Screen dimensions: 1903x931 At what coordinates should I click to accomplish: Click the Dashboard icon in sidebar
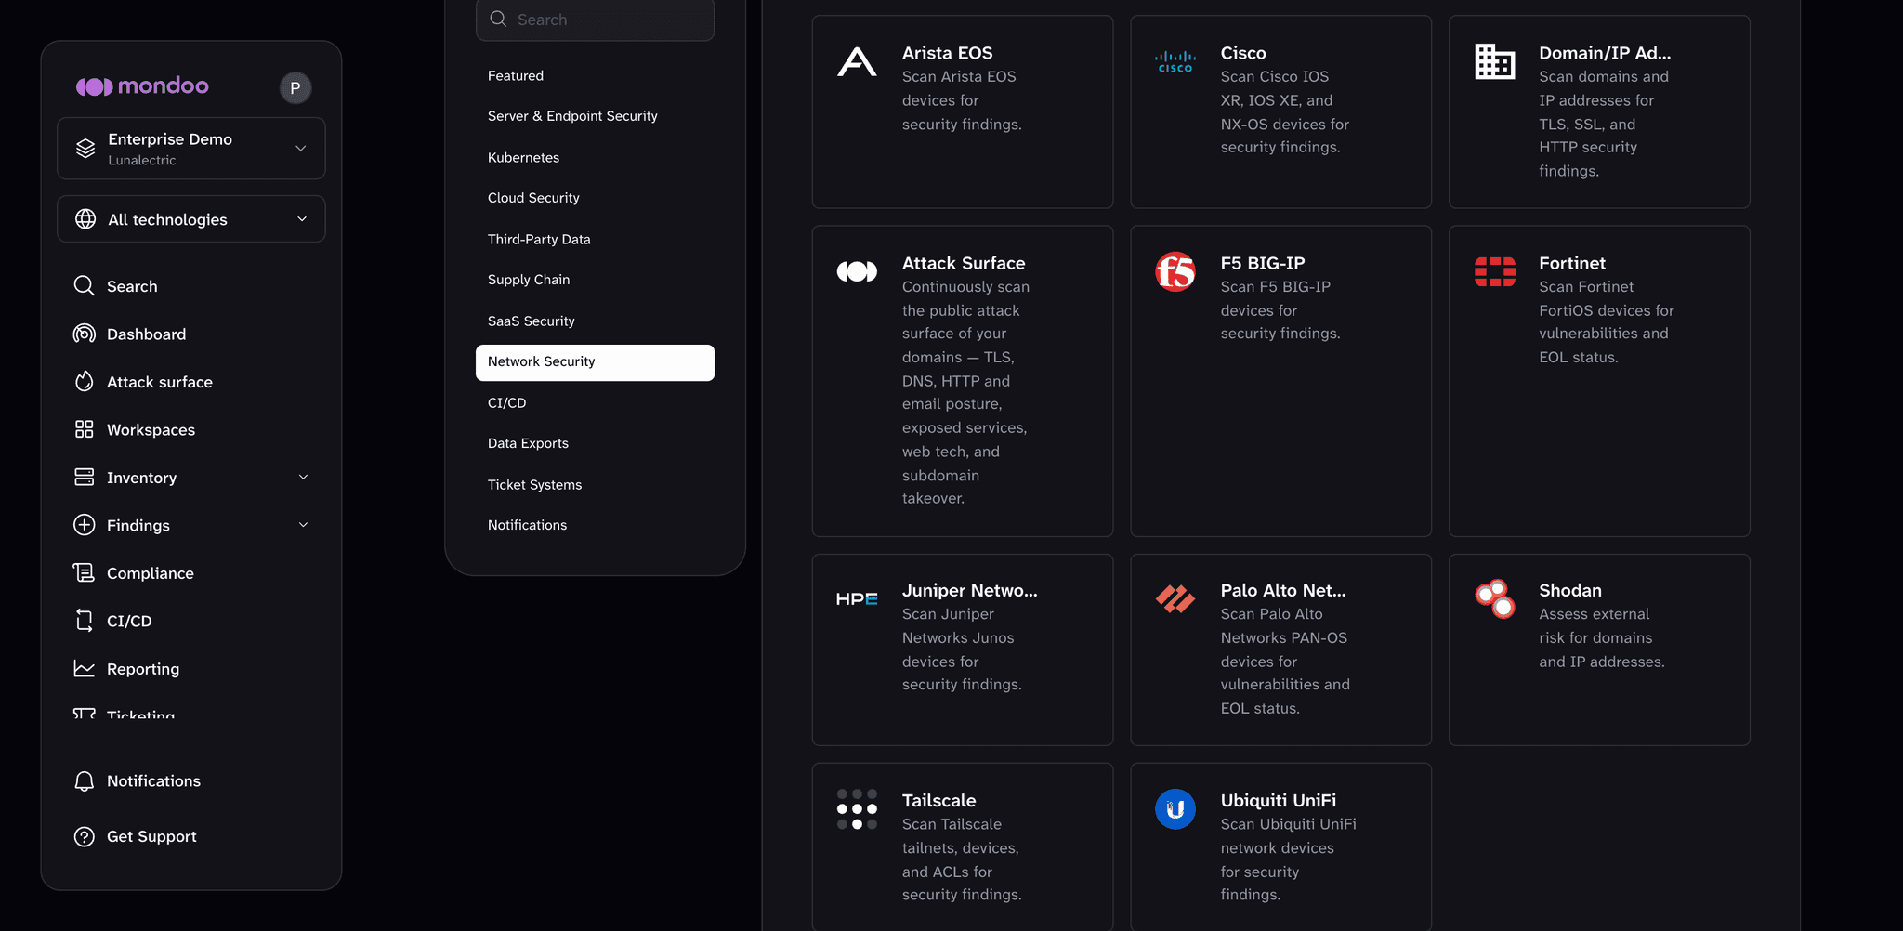coord(84,334)
